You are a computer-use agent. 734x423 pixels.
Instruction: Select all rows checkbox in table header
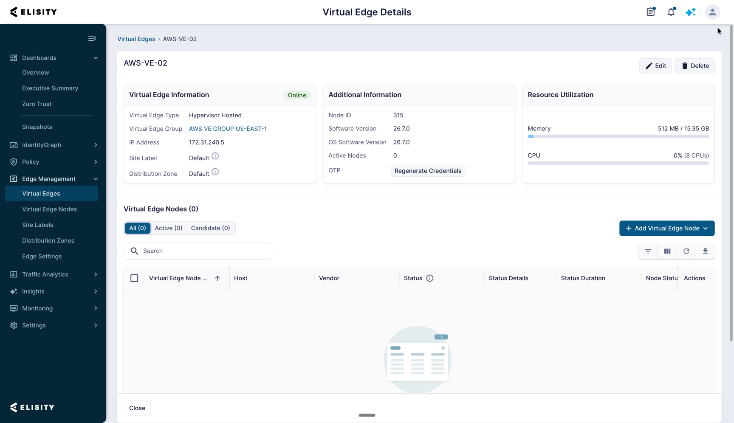[x=134, y=278]
